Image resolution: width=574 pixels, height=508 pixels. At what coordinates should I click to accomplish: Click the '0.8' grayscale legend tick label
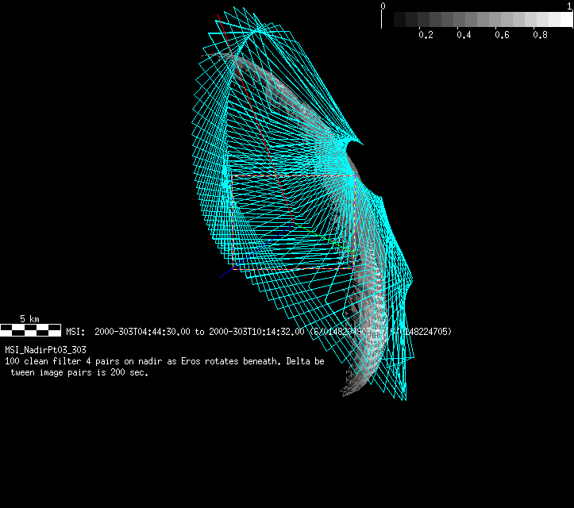pos(540,35)
